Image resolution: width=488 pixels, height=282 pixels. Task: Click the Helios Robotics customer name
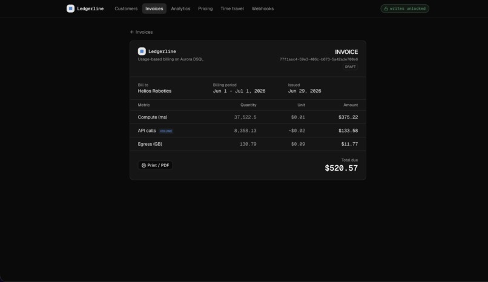tap(154, 91)
